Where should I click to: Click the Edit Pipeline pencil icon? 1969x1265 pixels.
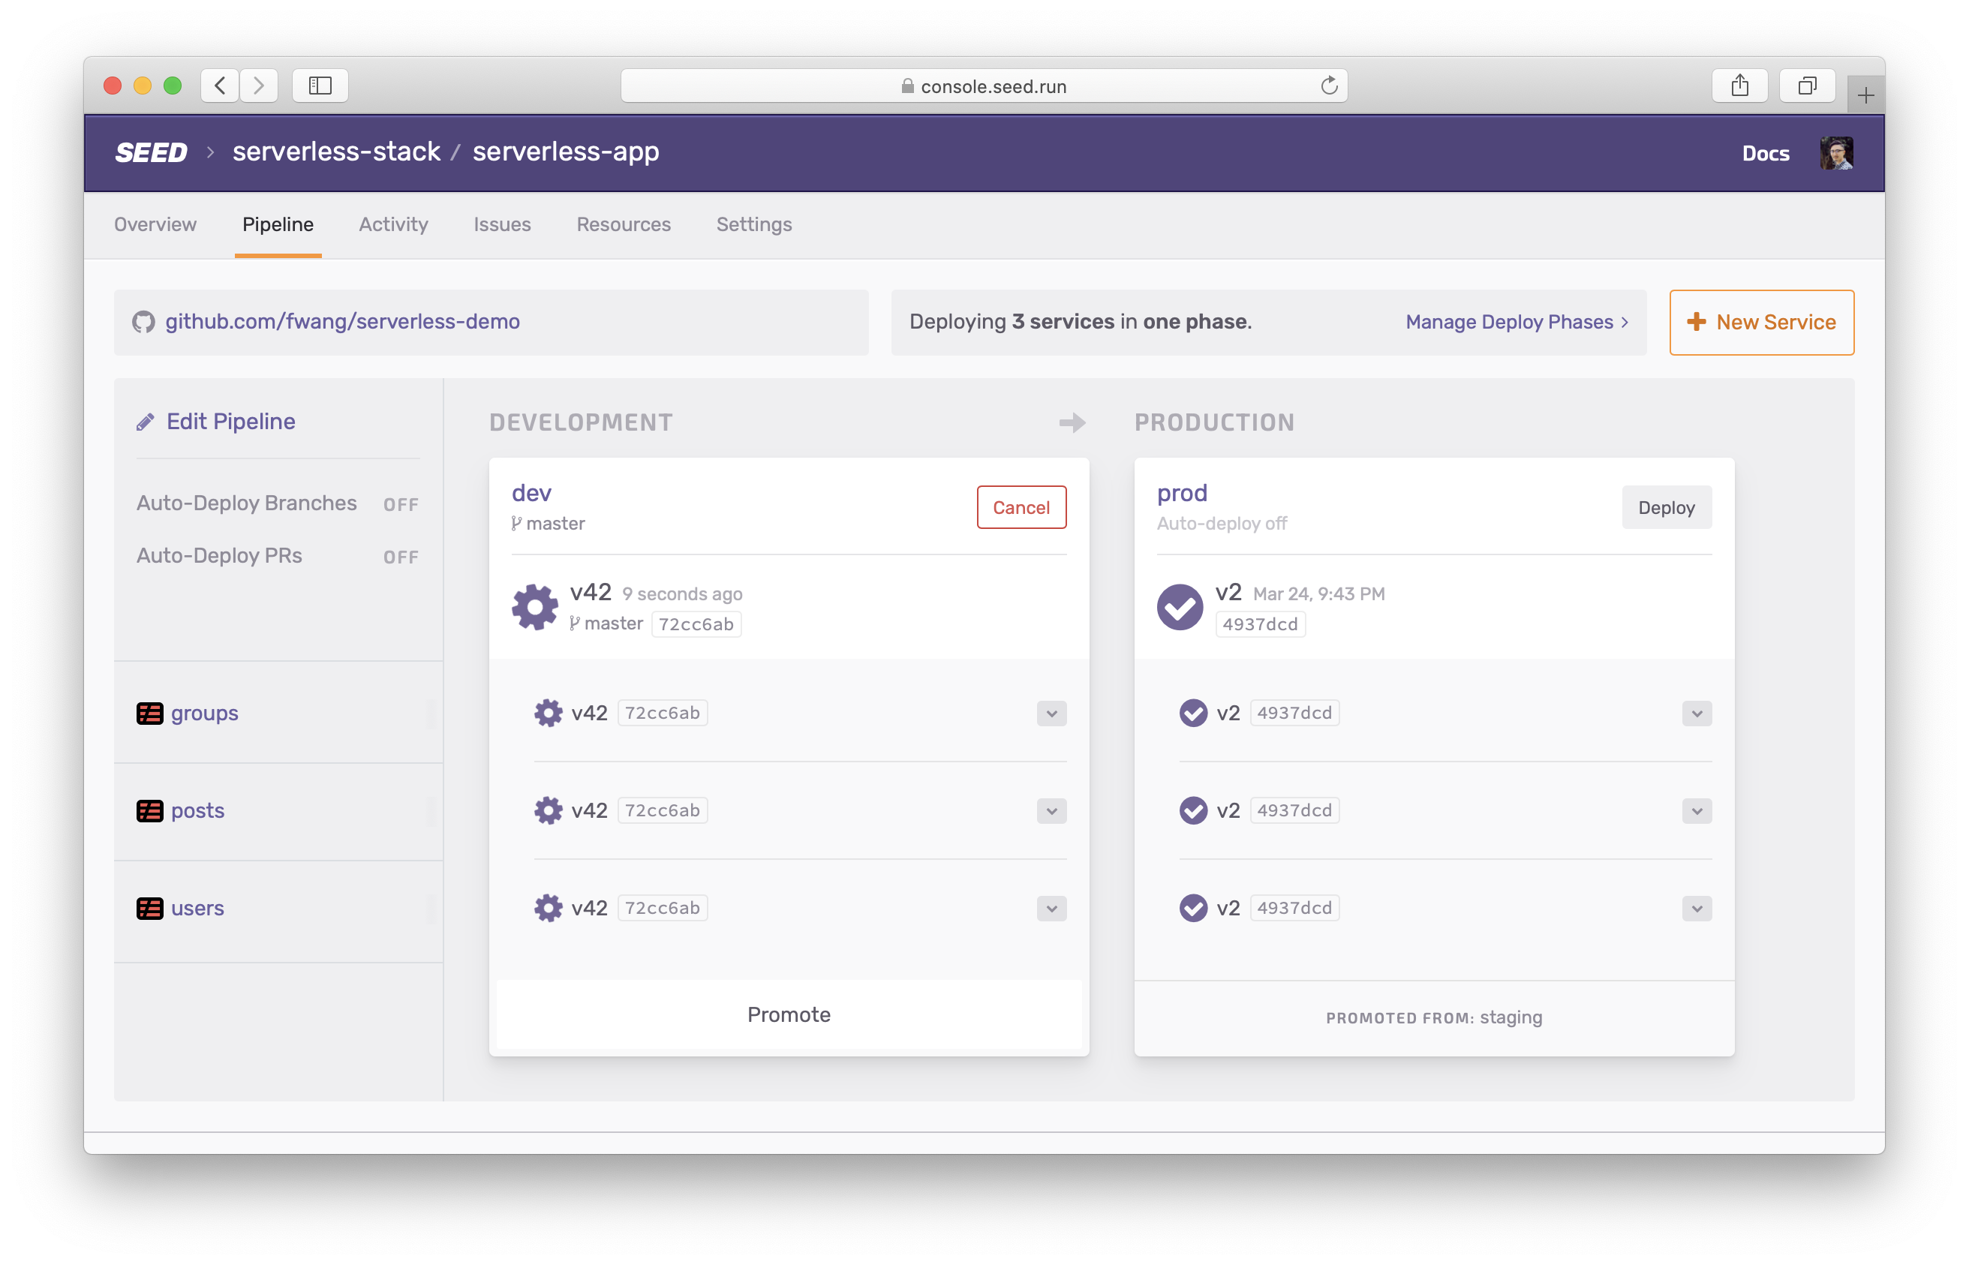tap(143, 422)
